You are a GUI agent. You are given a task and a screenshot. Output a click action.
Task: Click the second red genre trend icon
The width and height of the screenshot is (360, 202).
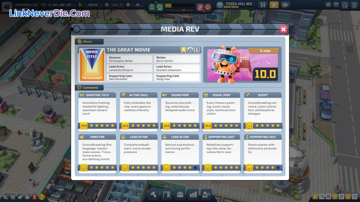pos(208,7)
